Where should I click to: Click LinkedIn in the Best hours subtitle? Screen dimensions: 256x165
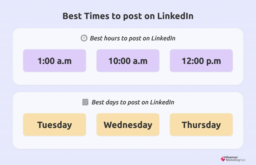click(163, 38)
